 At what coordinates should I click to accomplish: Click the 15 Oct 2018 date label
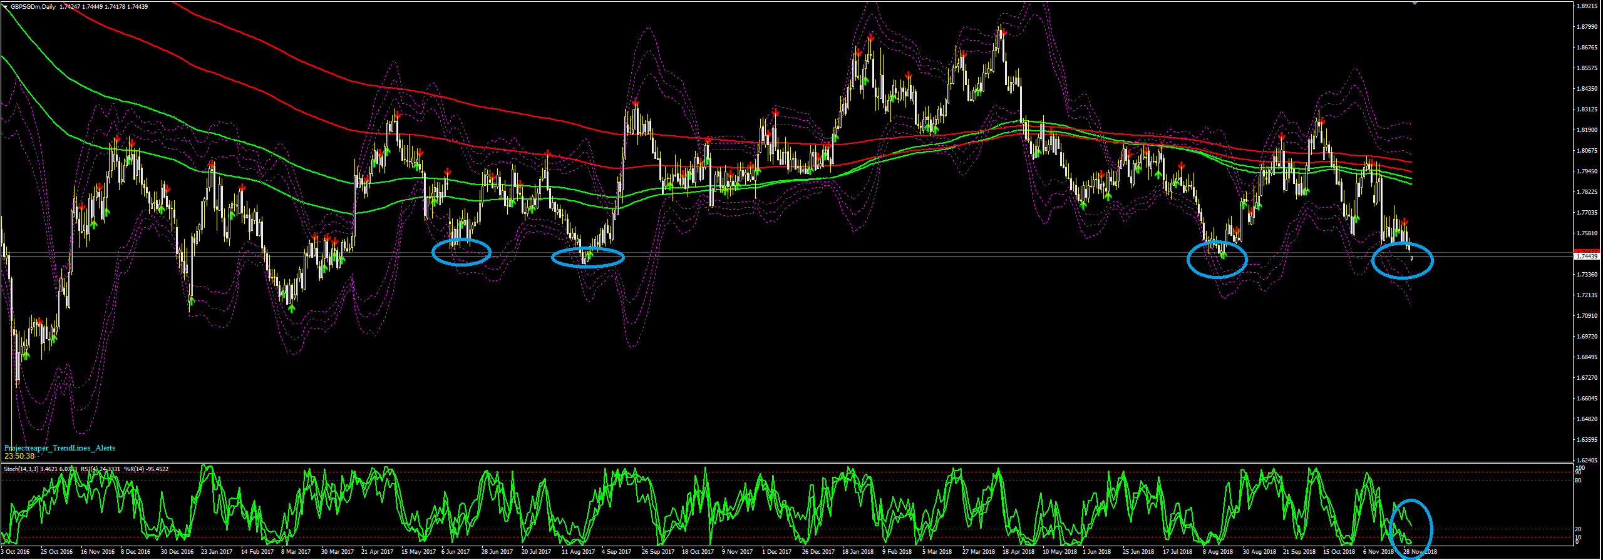click(1339, 552)
